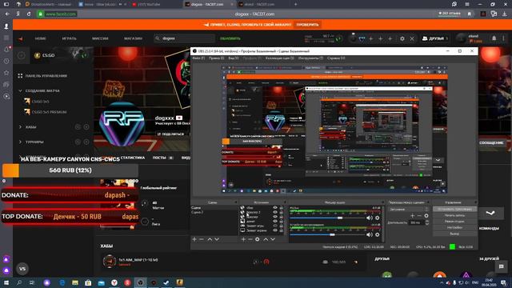Image resolution: width=512 pixels, height=288 pixels.
Task: Open the bookmarks star icon in the browser sidebar
Action: [x=6, y=73]
